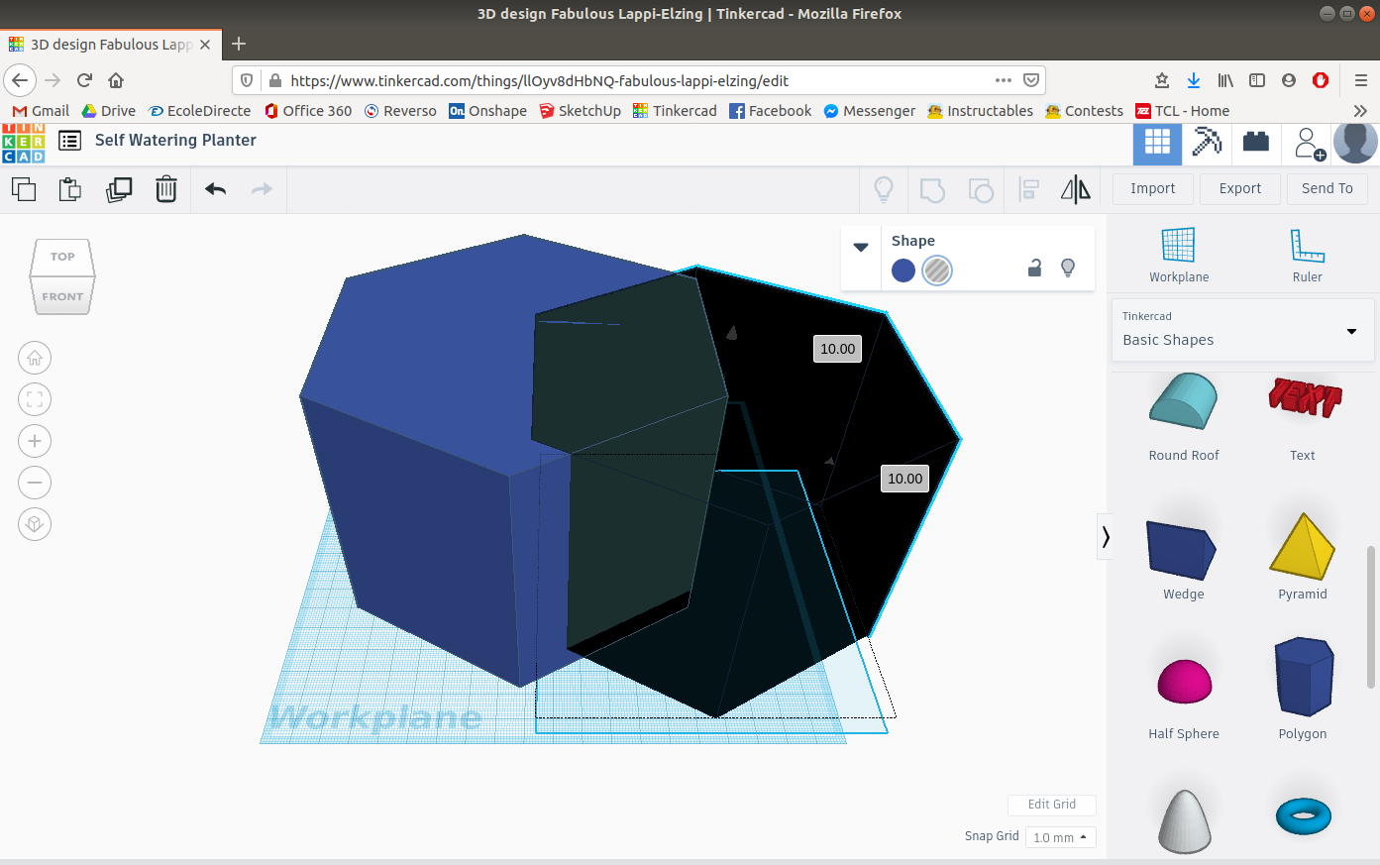Select the 3D design Fabulous Lappi browser tab
This screenshot has height=865, width=1380.
(x=110, y=45)
